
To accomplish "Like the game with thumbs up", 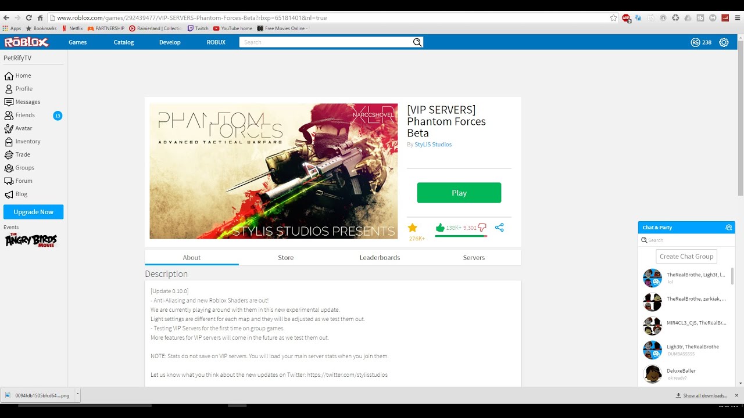I will coord(440,228).
